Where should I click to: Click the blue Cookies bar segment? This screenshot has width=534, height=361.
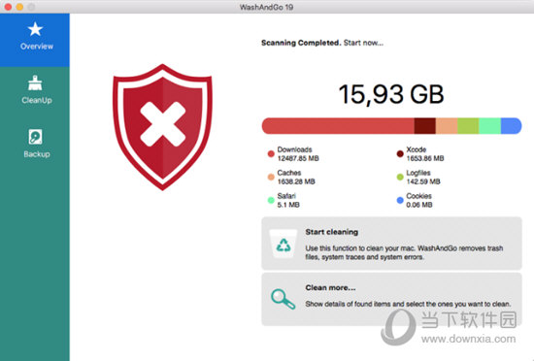(x=511, y=126)
